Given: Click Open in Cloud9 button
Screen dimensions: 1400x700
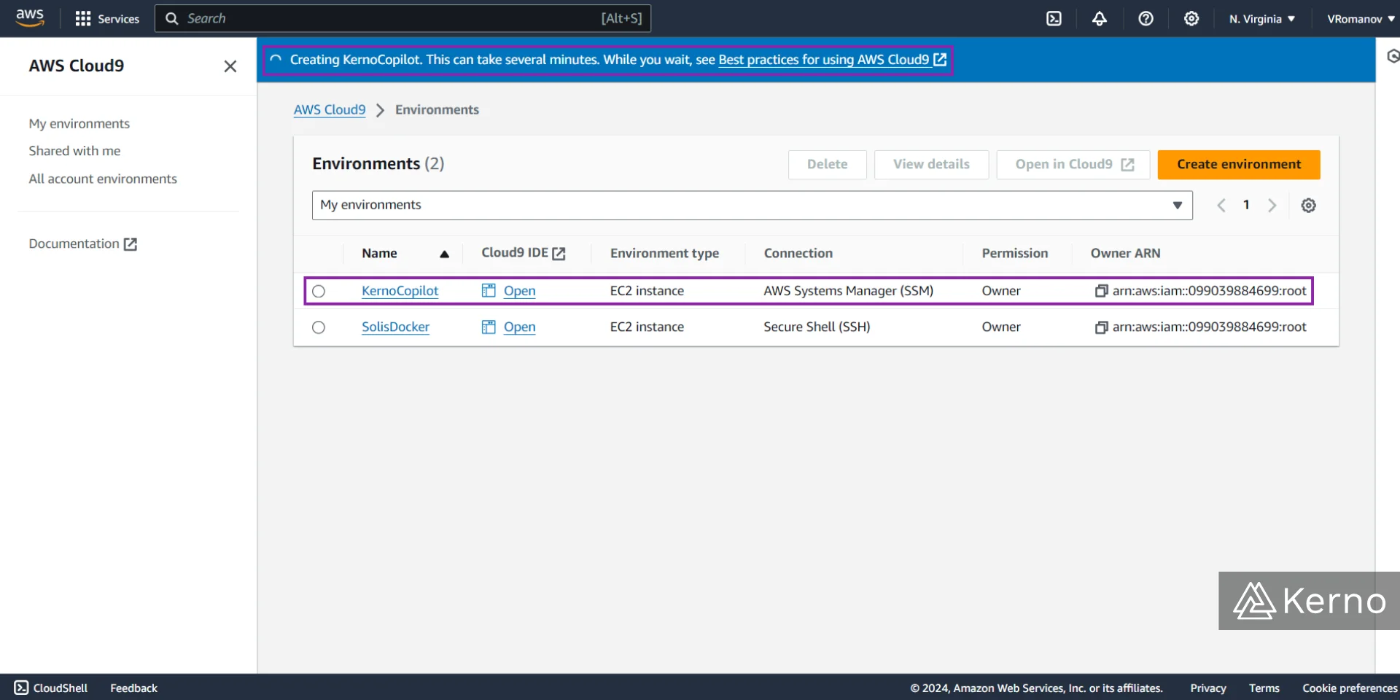Looking at the screenshot, I should click(1073, 165).
